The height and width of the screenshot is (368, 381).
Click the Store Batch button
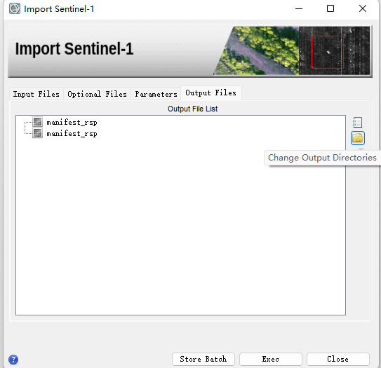pos(203,359)
